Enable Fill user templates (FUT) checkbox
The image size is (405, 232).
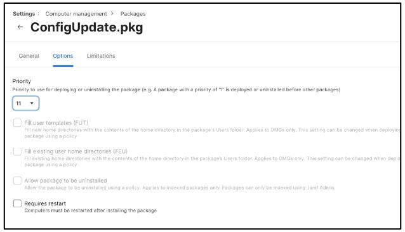[17, 123]
